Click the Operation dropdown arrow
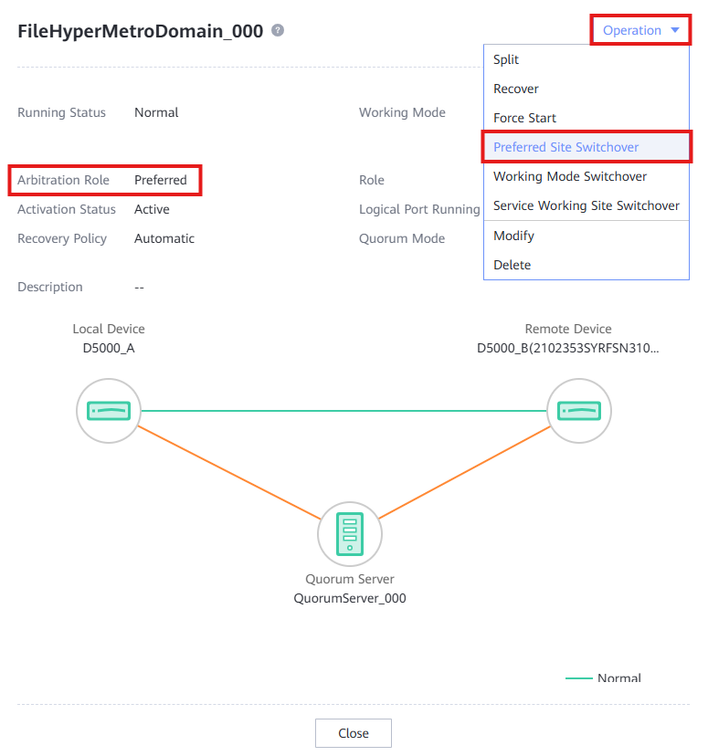708x756 pixels. [x=675, y=30]
